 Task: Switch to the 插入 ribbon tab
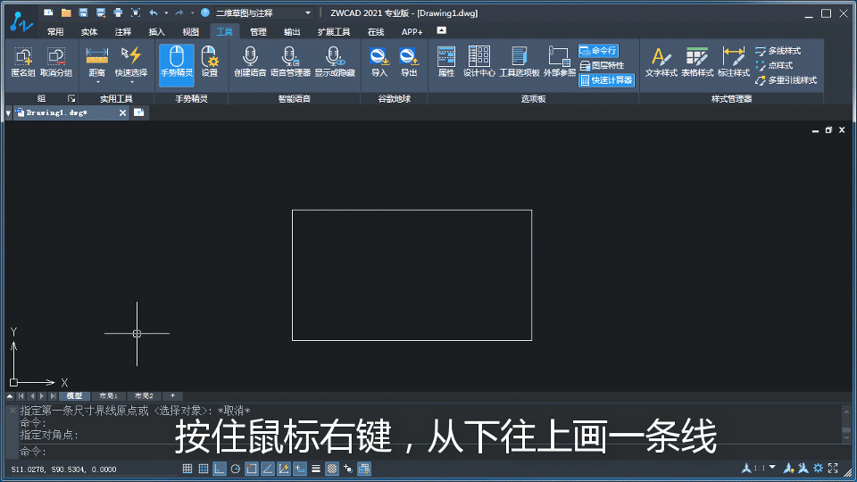click(x=156, y=31)
